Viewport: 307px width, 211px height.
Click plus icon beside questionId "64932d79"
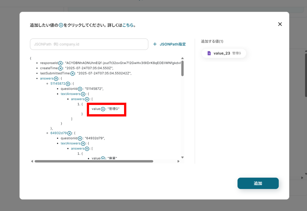(x=80, y=138)
